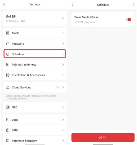Click the Cloud Services cloud icon
This screenshot has width=137, height=145.
[x=8, y=87]
